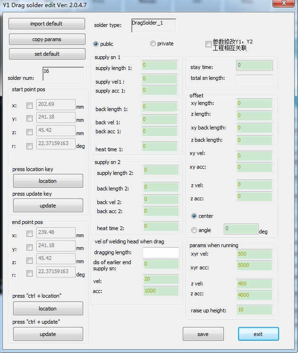Select the angle radio button
The height and width of the screenshot is (353, 298).
coord(194,230)
